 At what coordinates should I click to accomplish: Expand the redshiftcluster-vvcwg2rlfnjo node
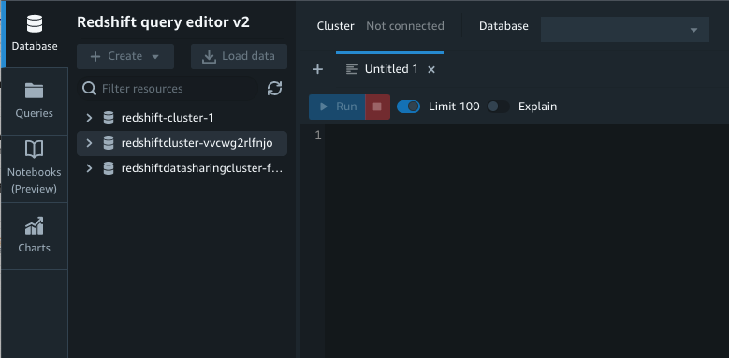(x=89, y=143)
